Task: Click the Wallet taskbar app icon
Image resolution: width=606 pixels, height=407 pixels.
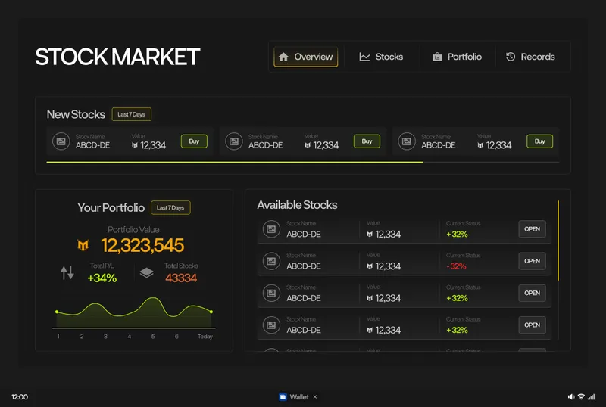Action: [283, 396]
